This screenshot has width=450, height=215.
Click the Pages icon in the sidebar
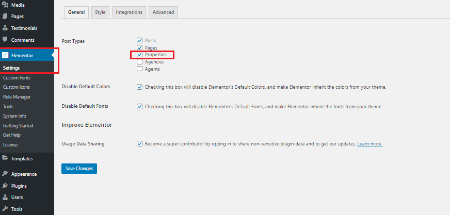coord(5,16)
